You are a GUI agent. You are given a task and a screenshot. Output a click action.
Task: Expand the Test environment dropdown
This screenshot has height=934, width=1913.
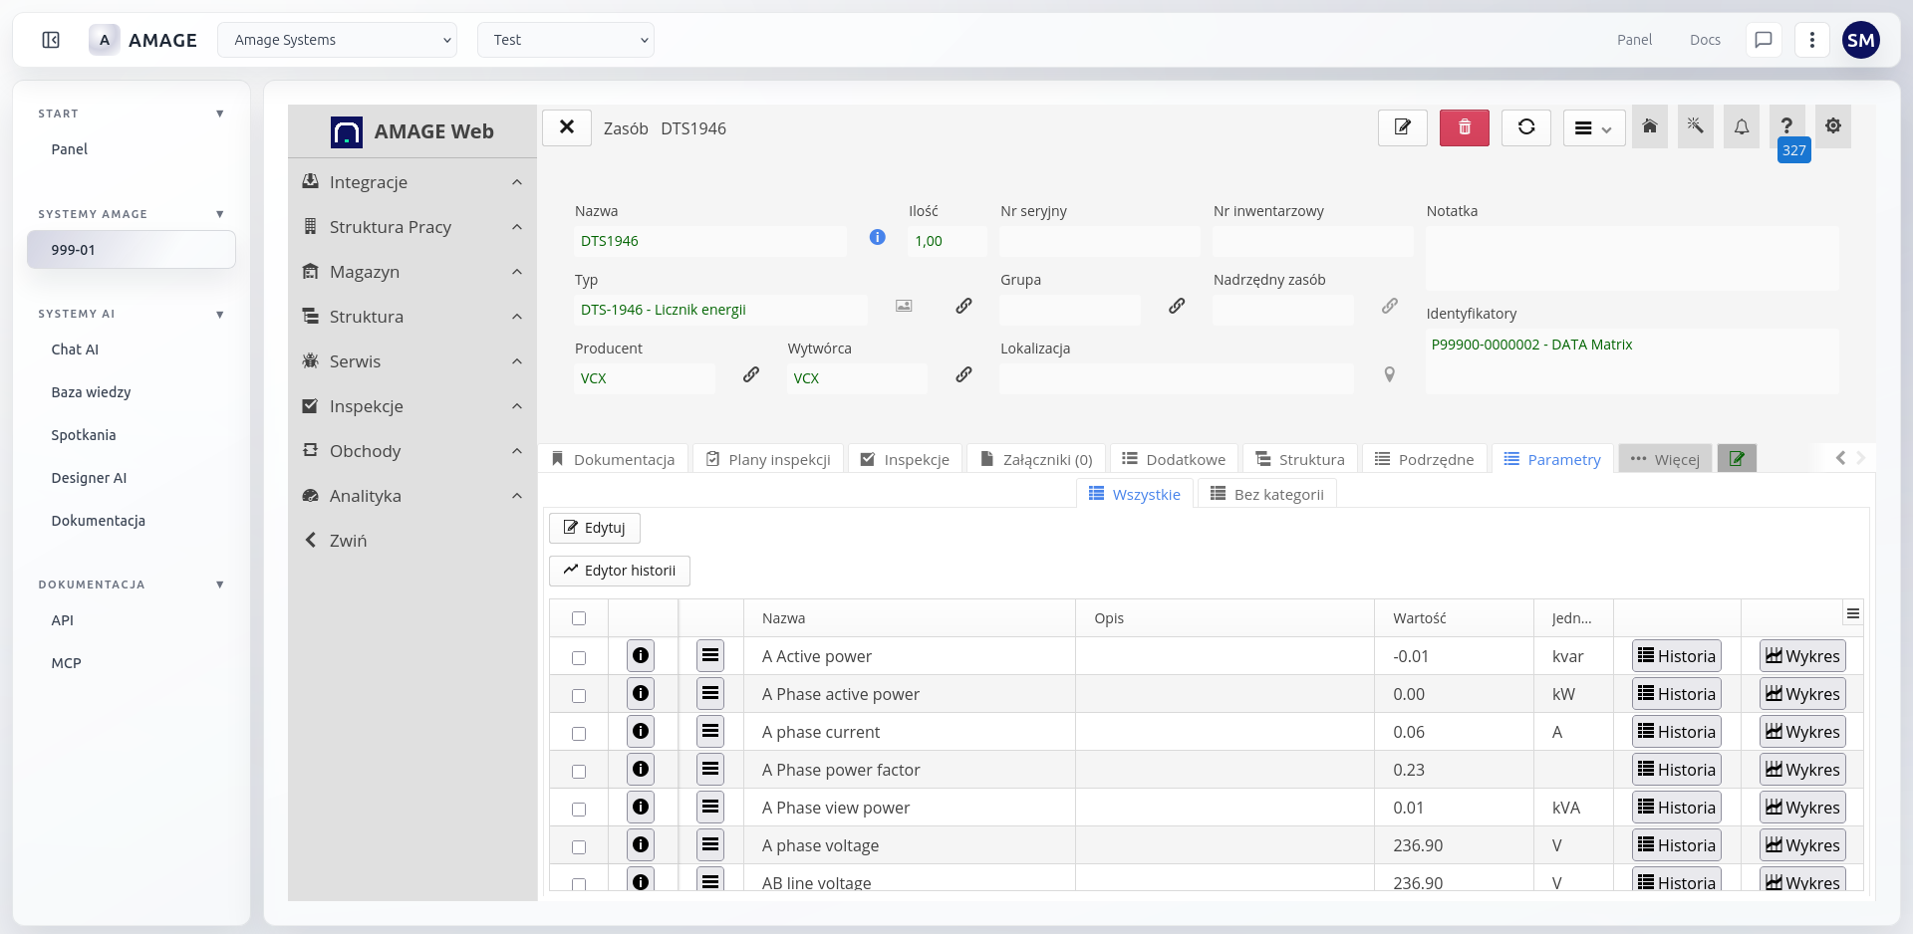click(x=565, y=40)
